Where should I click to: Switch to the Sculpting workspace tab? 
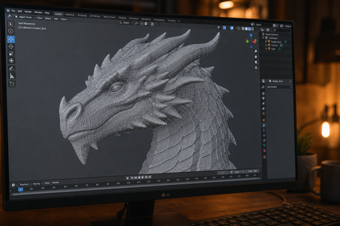tap(82, 15)
